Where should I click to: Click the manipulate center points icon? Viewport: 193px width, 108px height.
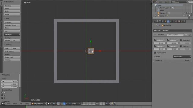point(58,103)
